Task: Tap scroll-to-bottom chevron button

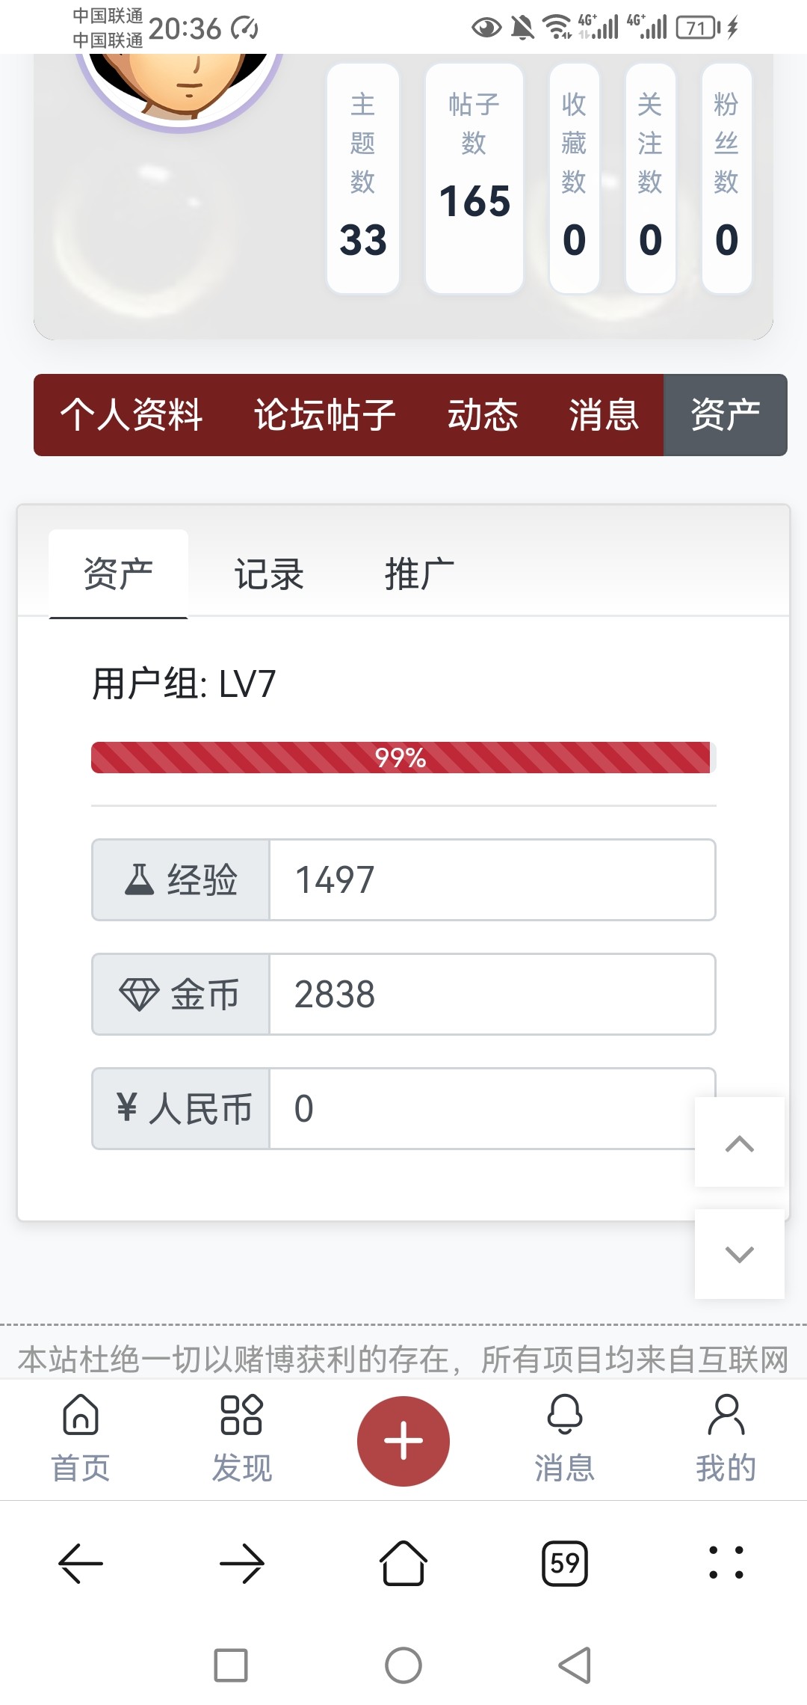Action: click(x=740, y=1254)
